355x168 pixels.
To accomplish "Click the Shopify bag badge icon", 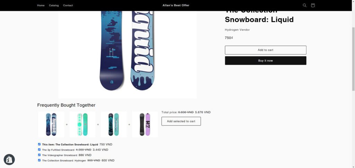I will (x=9, y=159).
